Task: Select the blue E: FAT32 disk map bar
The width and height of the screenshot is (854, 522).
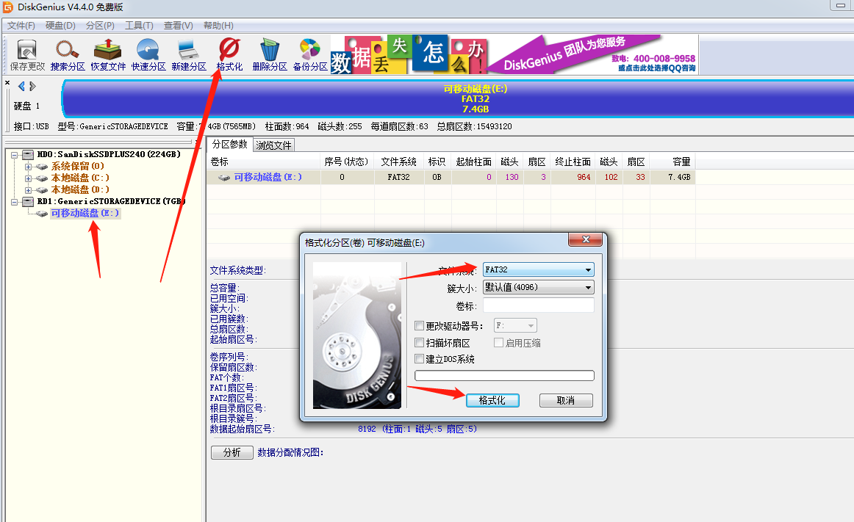Action: point(459,98)
